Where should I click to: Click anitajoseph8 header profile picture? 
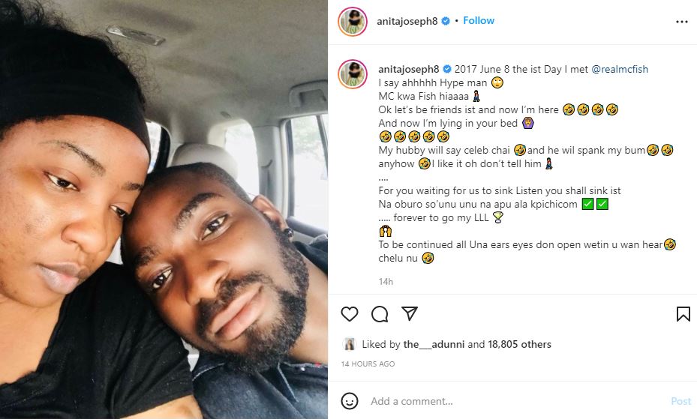(x=353, y=21)
